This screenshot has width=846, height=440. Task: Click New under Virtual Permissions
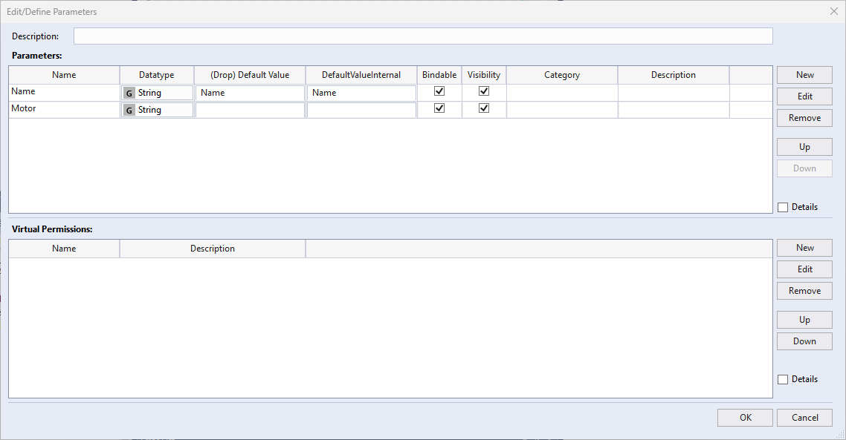tap(804, 247)
